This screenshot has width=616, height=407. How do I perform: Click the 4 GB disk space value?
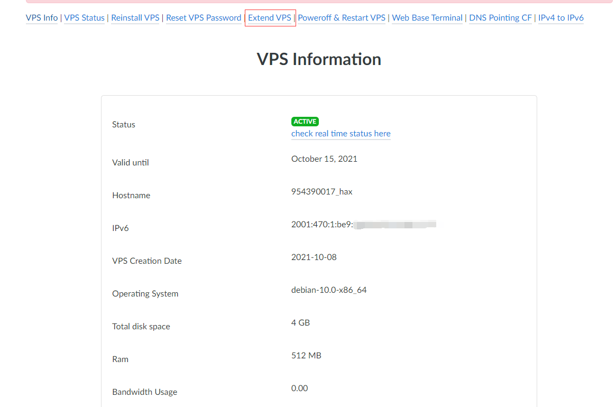tap(300, 323)
